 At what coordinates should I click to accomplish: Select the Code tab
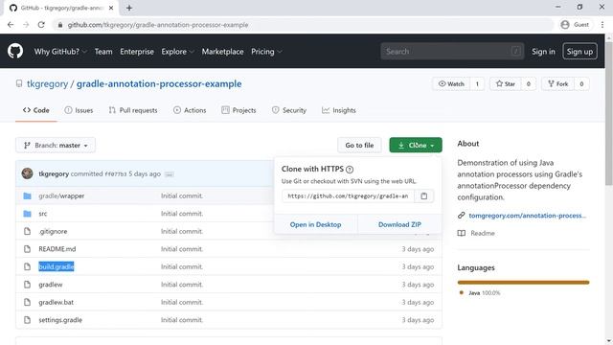pyautogui.click(x=36, y=110)
